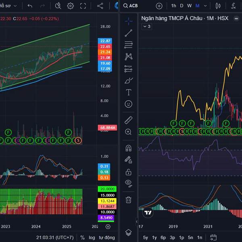
Task: Open chart settings gear in top toolbar
Action: point(70,6)
